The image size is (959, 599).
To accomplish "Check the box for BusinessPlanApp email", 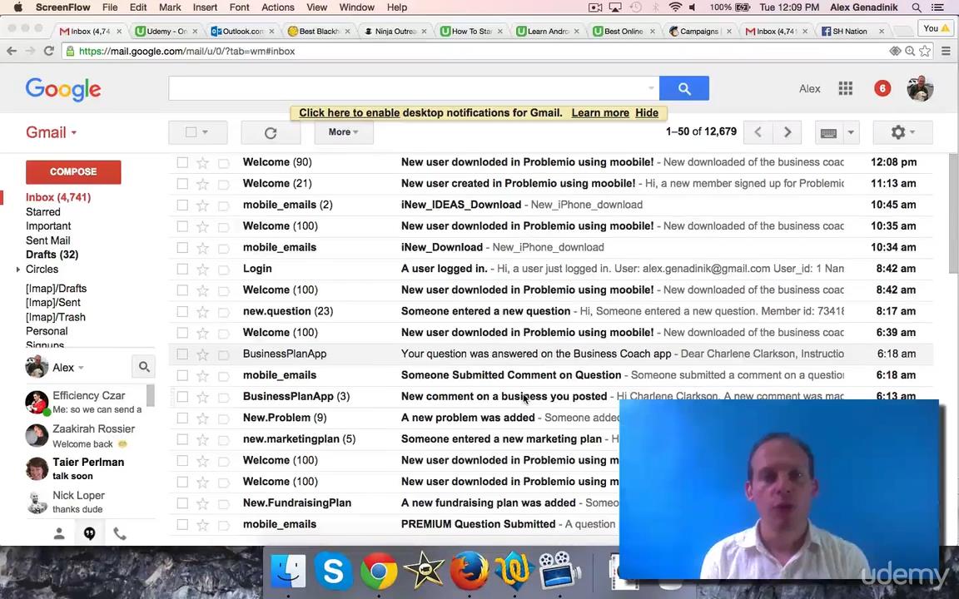I will click(182, 354).
